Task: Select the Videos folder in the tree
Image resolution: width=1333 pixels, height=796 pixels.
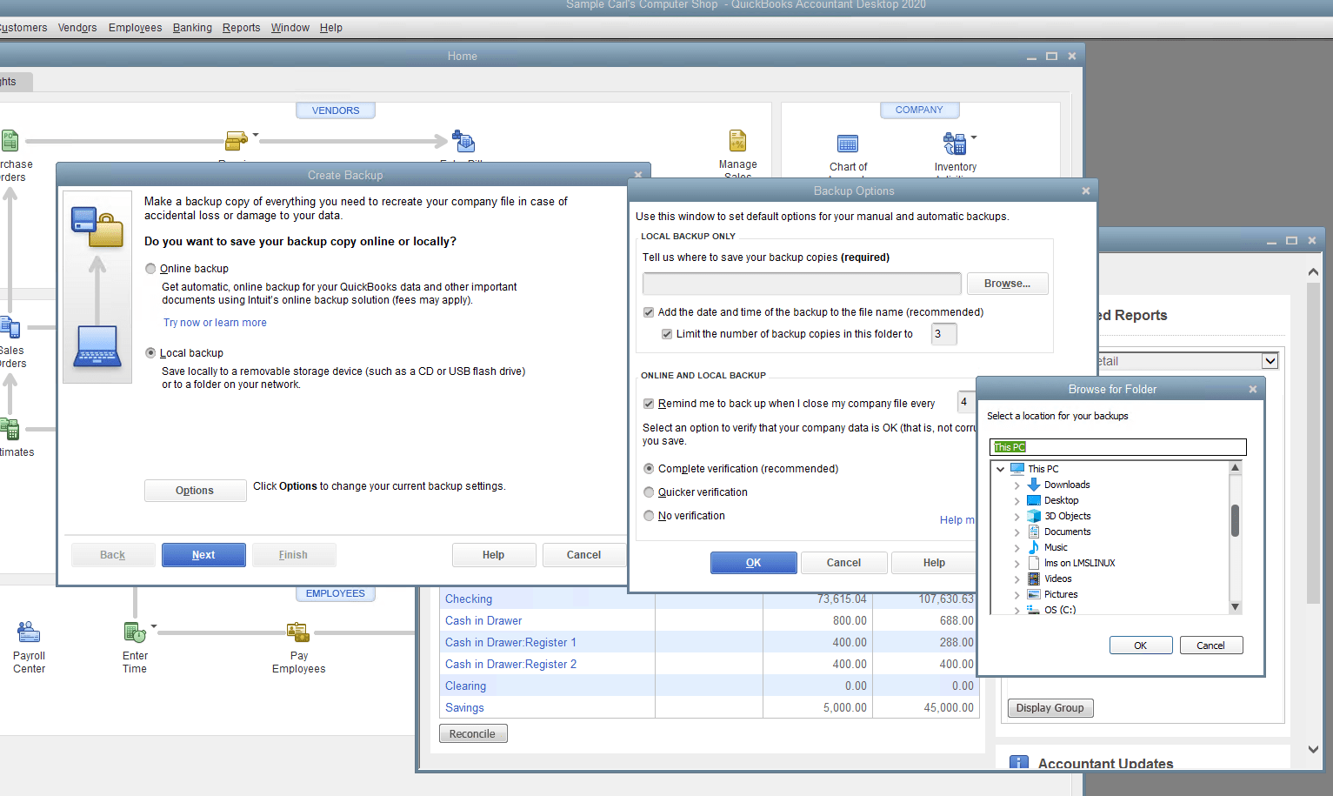Action: (1057, 579)
